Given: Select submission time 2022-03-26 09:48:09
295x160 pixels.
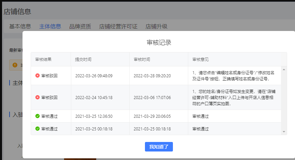Looking at the screenshot, I should pyautogui.click(x=94, y=76).
